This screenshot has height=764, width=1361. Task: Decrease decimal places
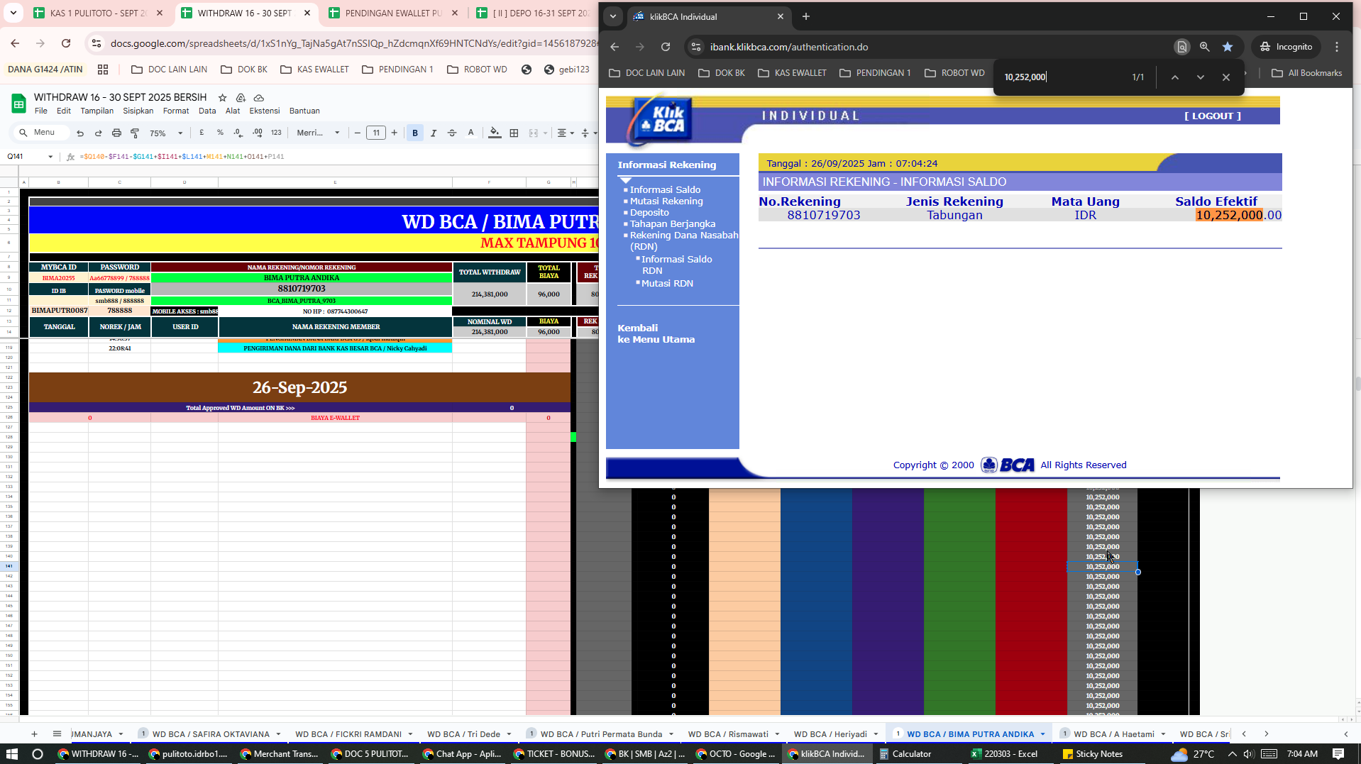238,133
